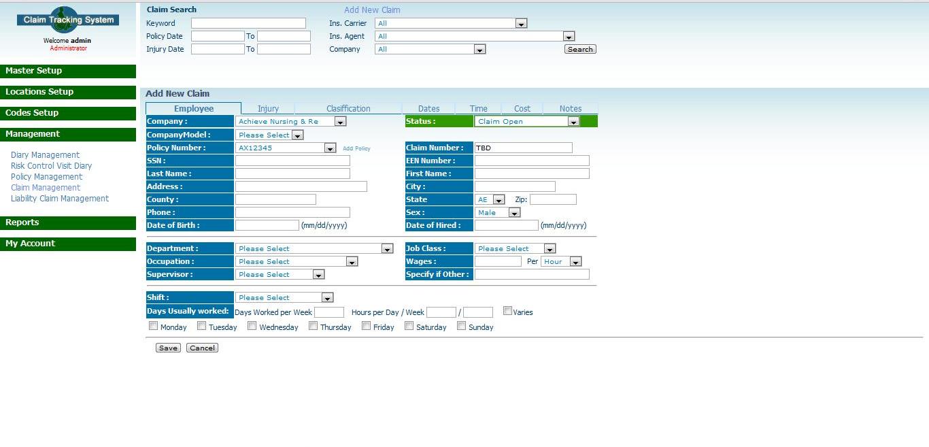
Task: Focus the Injury Date end field
Action: point(284,49)
